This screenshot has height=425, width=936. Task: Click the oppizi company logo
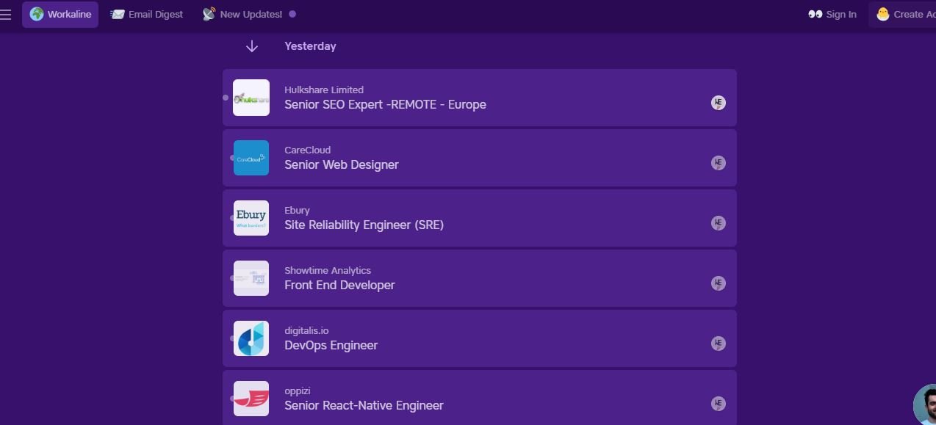tap(251, 399)
